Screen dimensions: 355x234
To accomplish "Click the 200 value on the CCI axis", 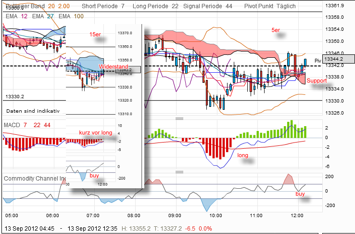I will click(330, 177).
